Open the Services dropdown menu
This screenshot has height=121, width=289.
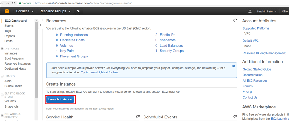pyautogui.click(x=25, y=11)
